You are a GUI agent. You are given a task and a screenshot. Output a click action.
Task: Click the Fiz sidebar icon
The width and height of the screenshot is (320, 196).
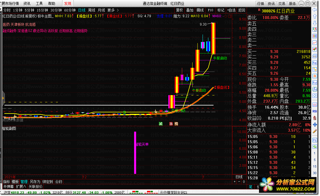pyautogui.click(x=315, y=83)
